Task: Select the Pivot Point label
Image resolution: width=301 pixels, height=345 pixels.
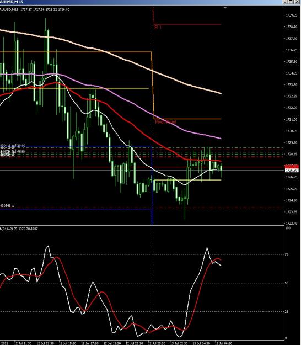Action: pos(165,121)
